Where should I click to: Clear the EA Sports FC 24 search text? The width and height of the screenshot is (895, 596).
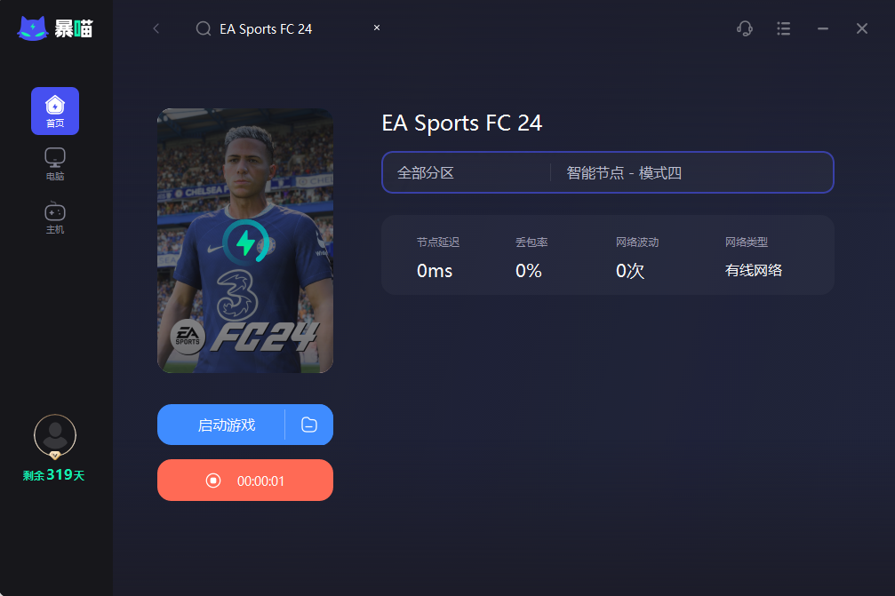[377, 28]
